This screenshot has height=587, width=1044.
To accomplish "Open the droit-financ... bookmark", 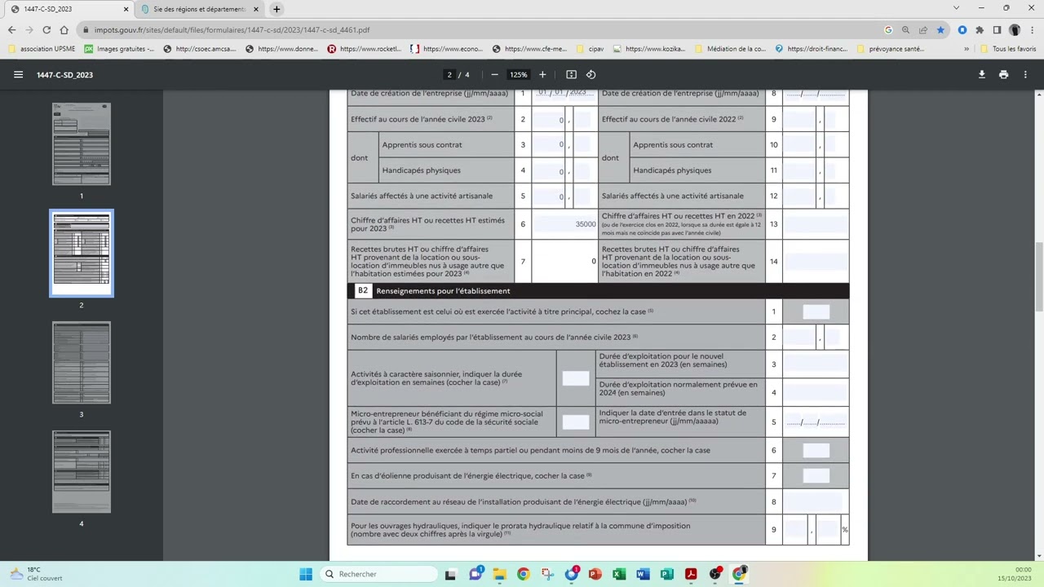I will point(812,49).
